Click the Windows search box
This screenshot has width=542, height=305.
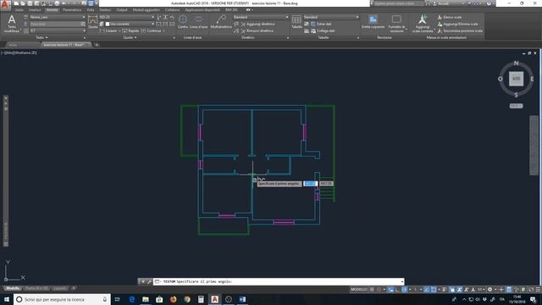(x=62, y=299)
